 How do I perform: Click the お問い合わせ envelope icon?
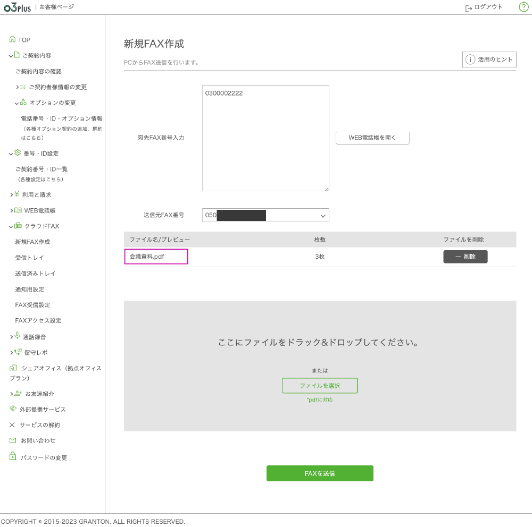coord(13,440)
